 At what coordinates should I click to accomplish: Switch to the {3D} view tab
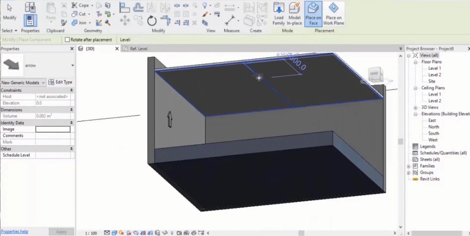click(90, 48)
